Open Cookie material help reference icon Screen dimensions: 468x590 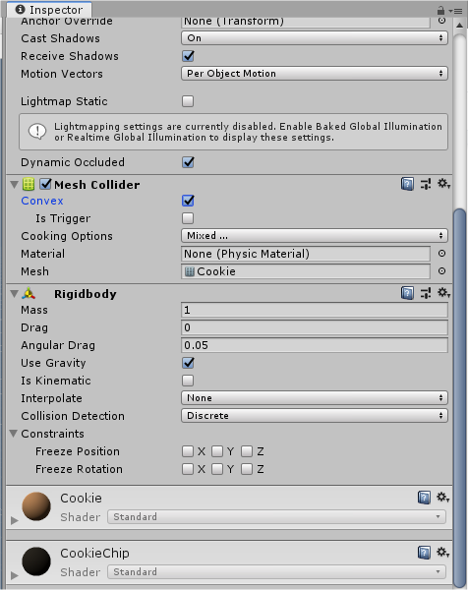click(424, 498)
